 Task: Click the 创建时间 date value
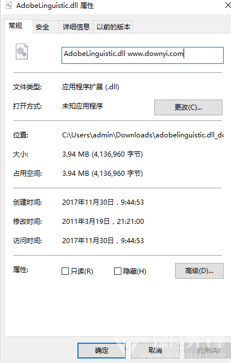pos(103,202)
